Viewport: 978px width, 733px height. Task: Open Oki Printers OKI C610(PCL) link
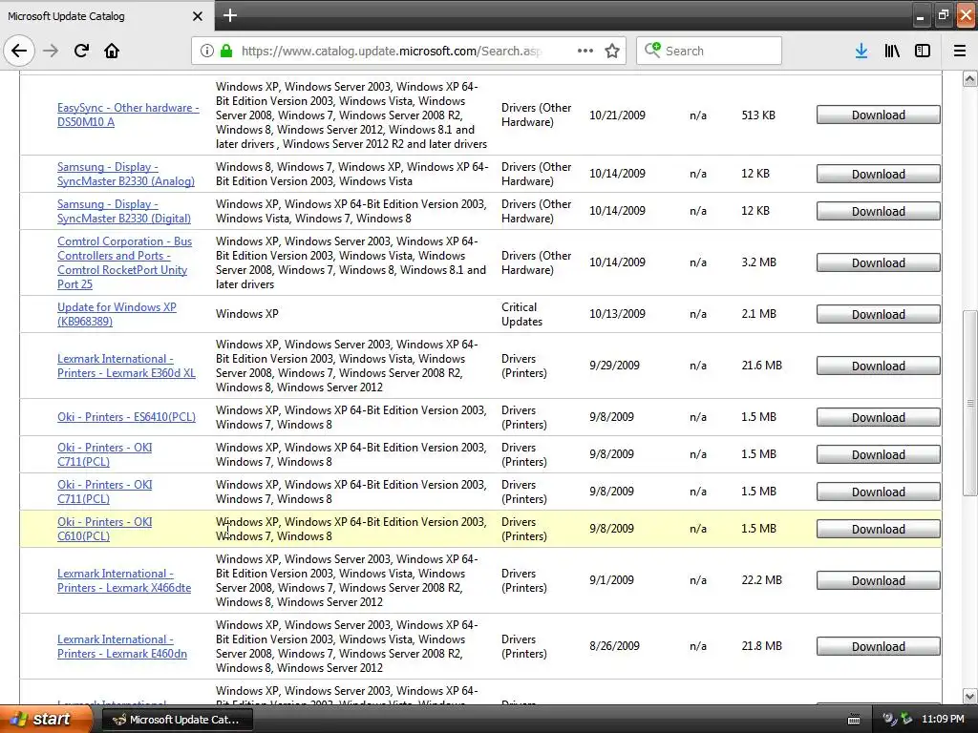click(x=105, y=529)
